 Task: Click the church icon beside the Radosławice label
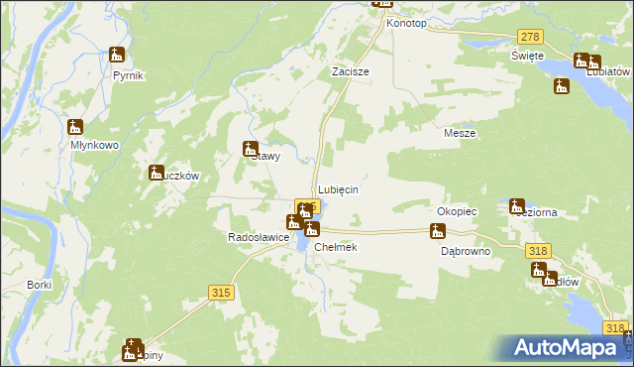[x=294, y=222]
